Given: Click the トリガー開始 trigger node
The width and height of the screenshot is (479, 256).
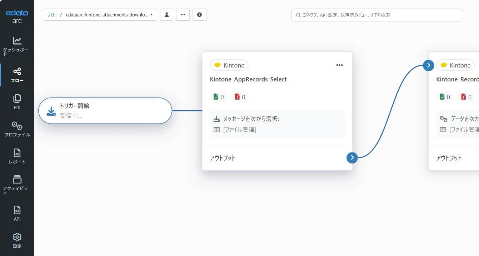Looking at the screenshot, I should coord(105,111).
